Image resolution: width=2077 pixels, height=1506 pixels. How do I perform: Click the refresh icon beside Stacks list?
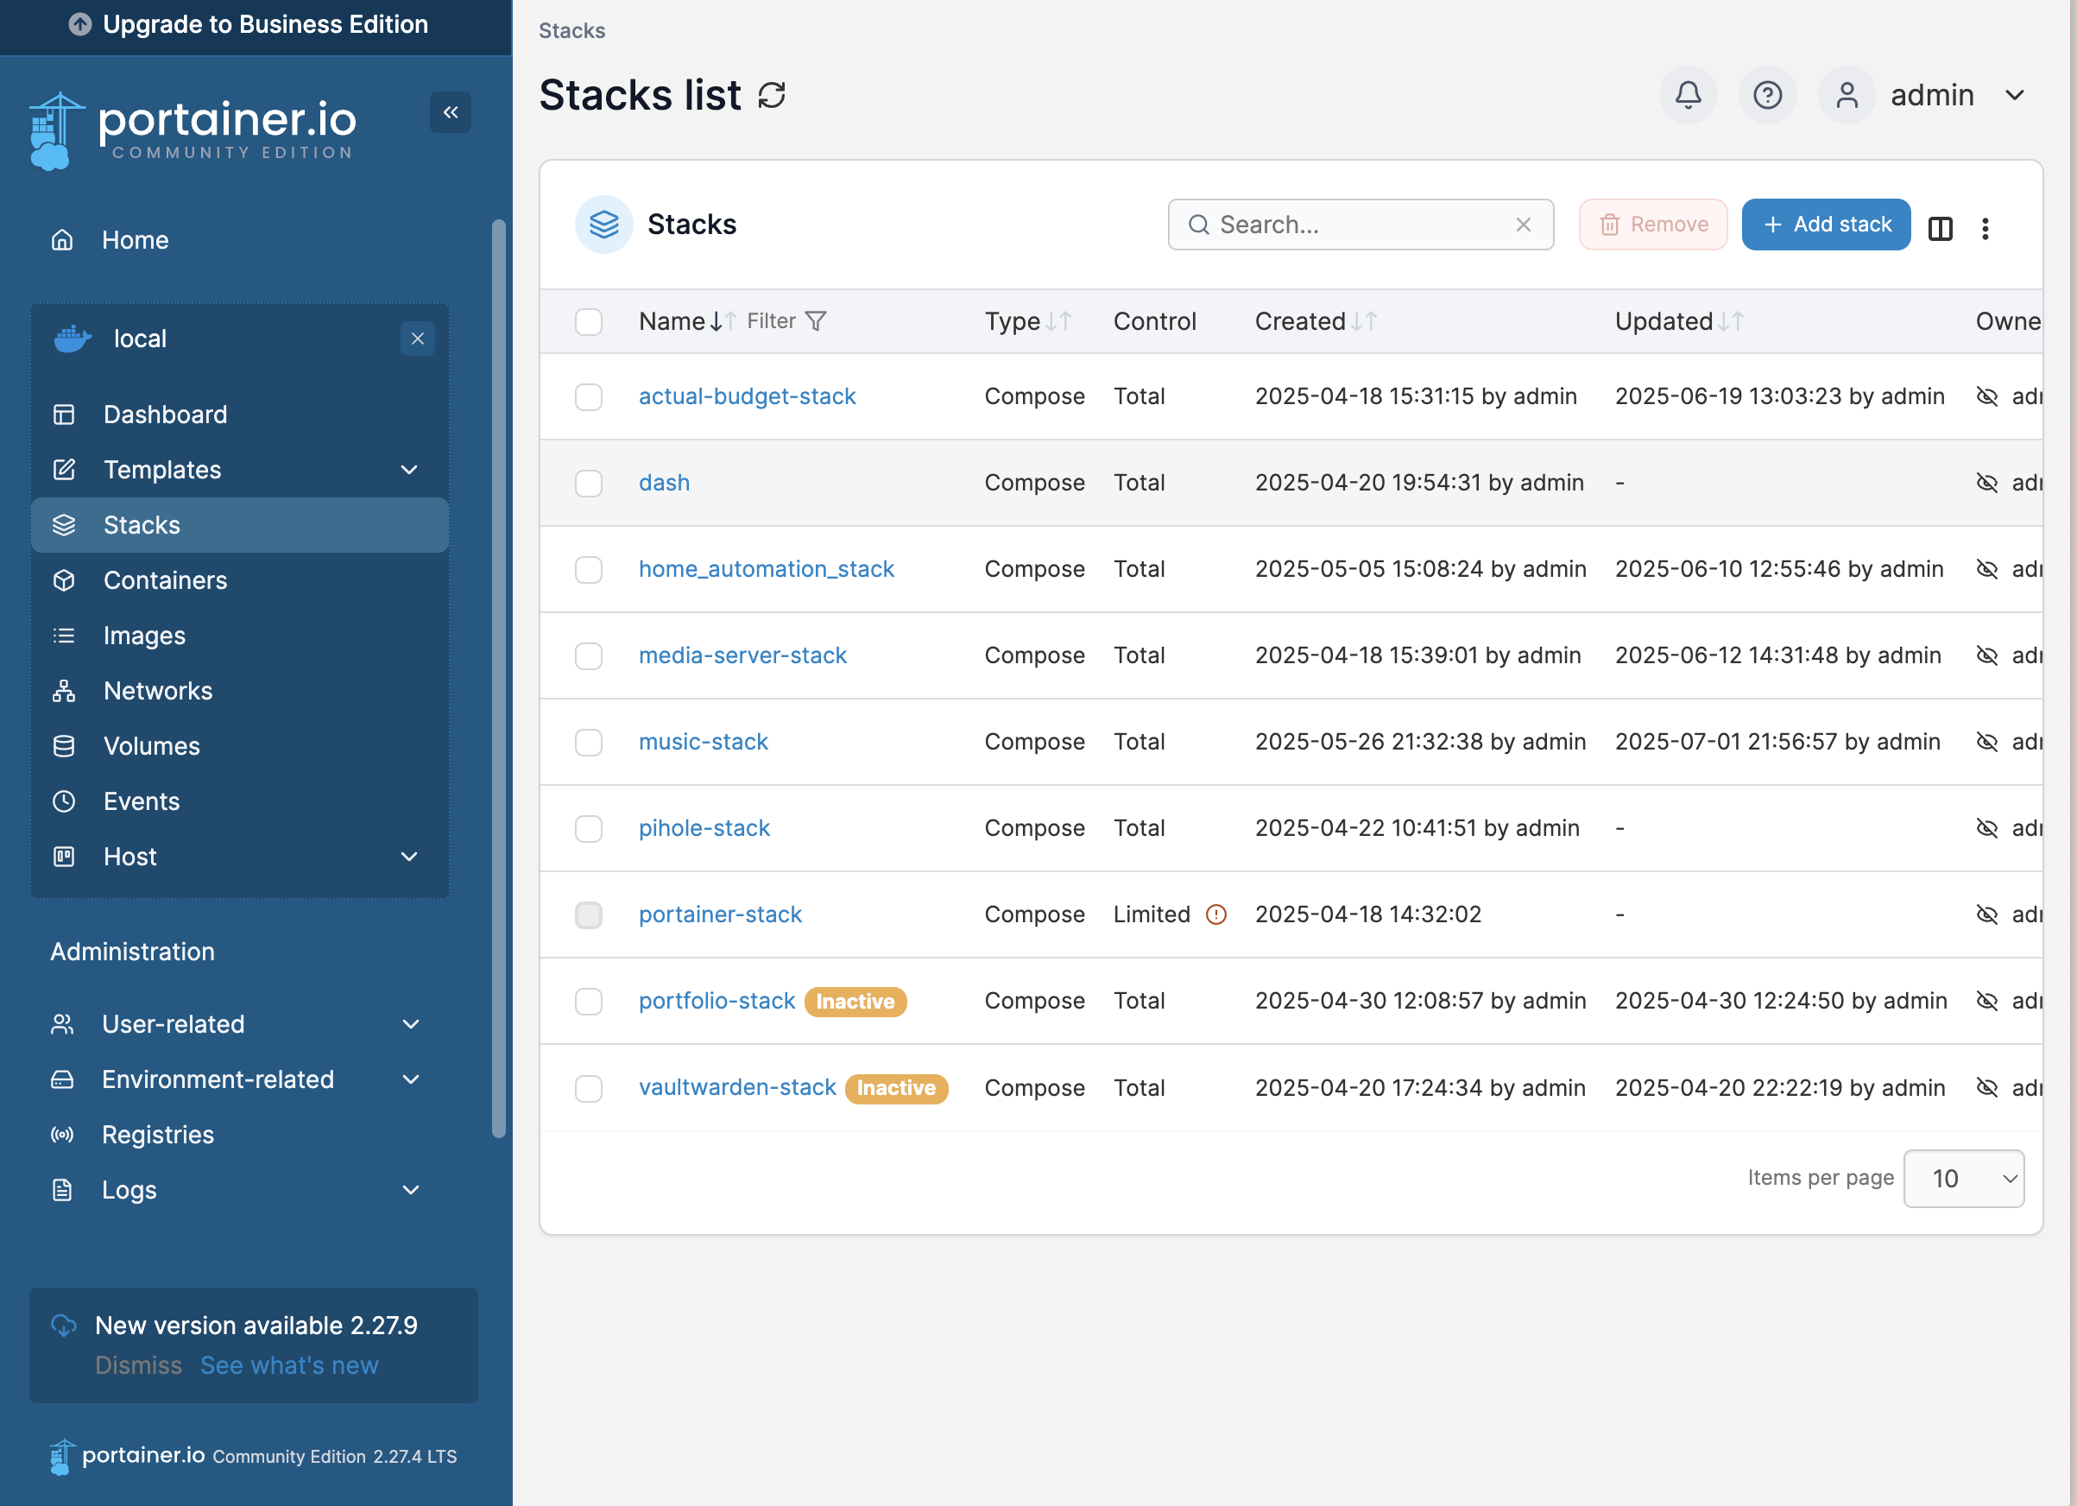pos(771,95)
